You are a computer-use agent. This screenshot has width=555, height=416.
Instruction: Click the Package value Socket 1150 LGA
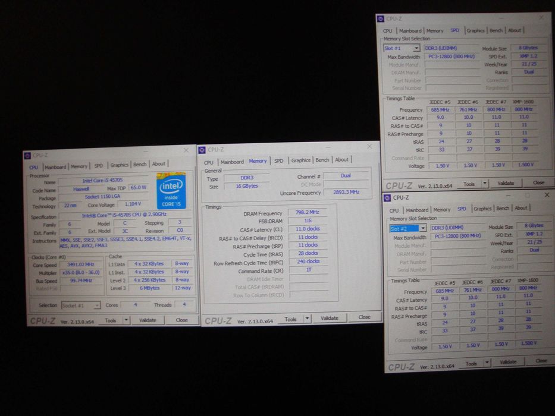pyautogui.click(x=103, y=197)
